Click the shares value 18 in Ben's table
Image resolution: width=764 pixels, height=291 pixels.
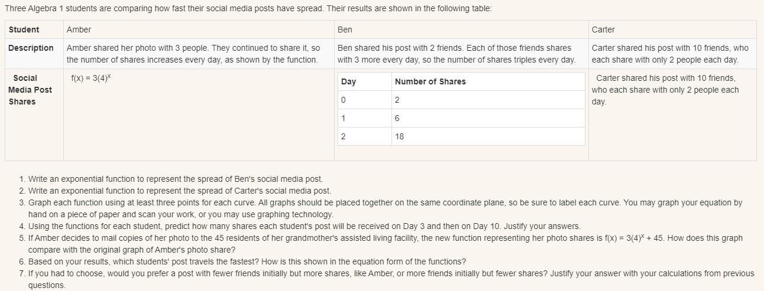[x=400, y=136]
